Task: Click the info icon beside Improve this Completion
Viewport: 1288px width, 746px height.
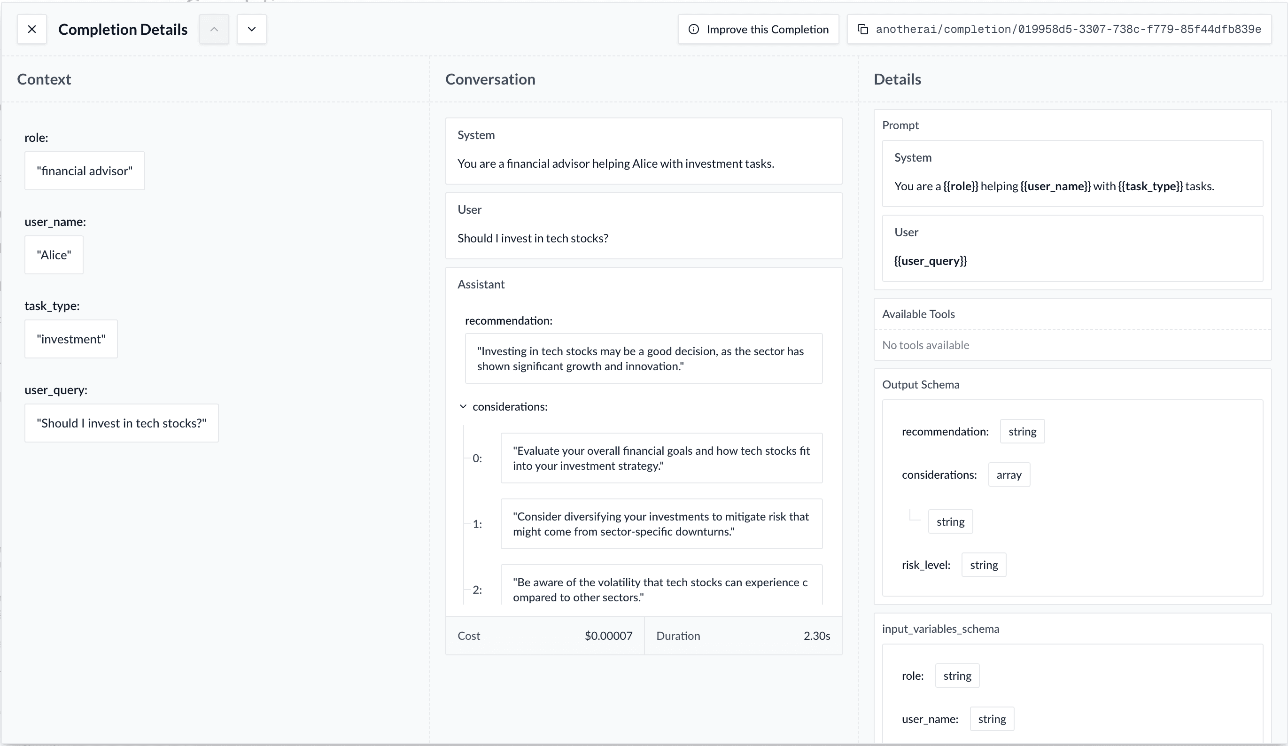Action: (x=694, y=29)
